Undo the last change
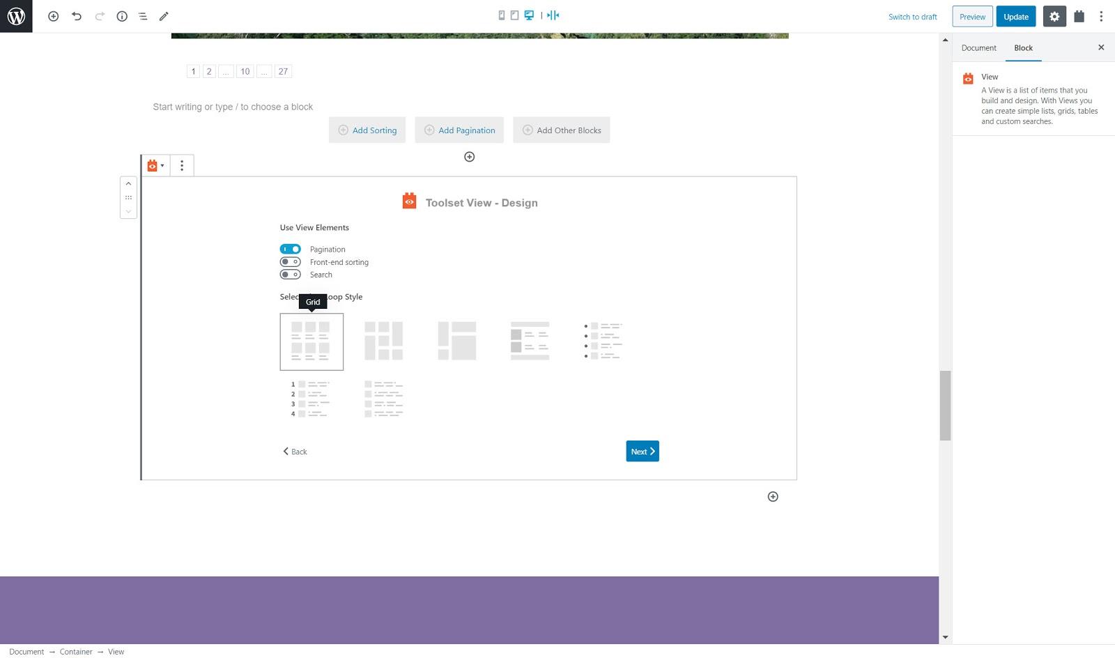Image resolution: width=1115 pixels, height=658 pixels. pyautogui.click(x=77, y=16)
